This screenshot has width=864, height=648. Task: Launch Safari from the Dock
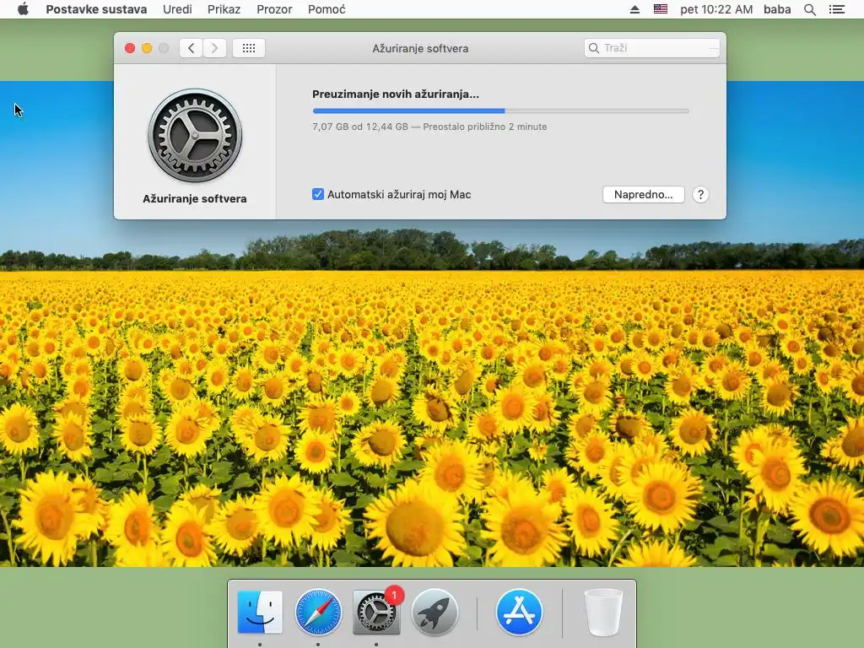tap(318, 612)
